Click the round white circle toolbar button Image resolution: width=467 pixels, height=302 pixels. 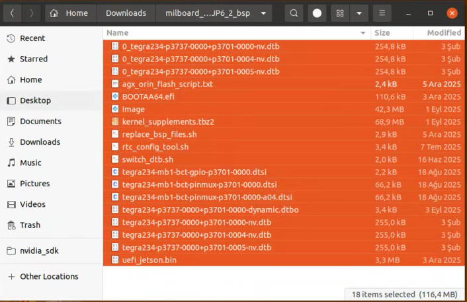pyautogui.click(x=317, y=13)
